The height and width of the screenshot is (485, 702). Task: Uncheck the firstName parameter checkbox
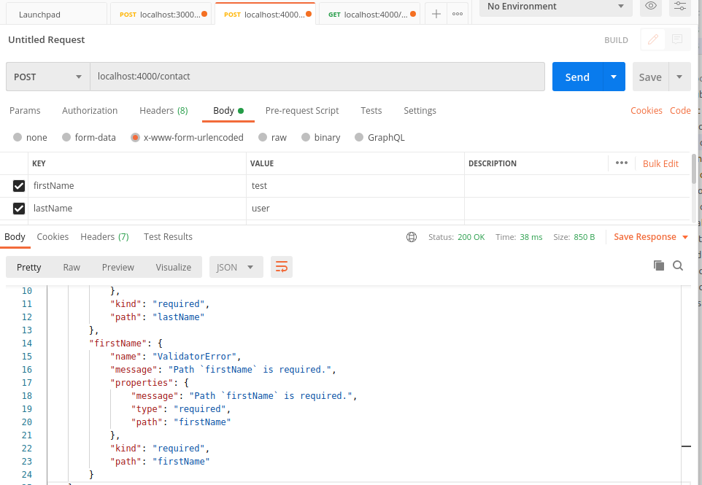pyautogui.click(x=18, y=185)
